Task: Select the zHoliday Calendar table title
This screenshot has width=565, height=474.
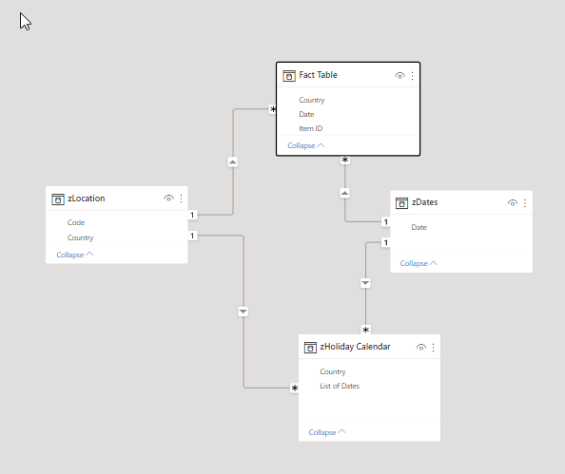Action: pos(356,347)
